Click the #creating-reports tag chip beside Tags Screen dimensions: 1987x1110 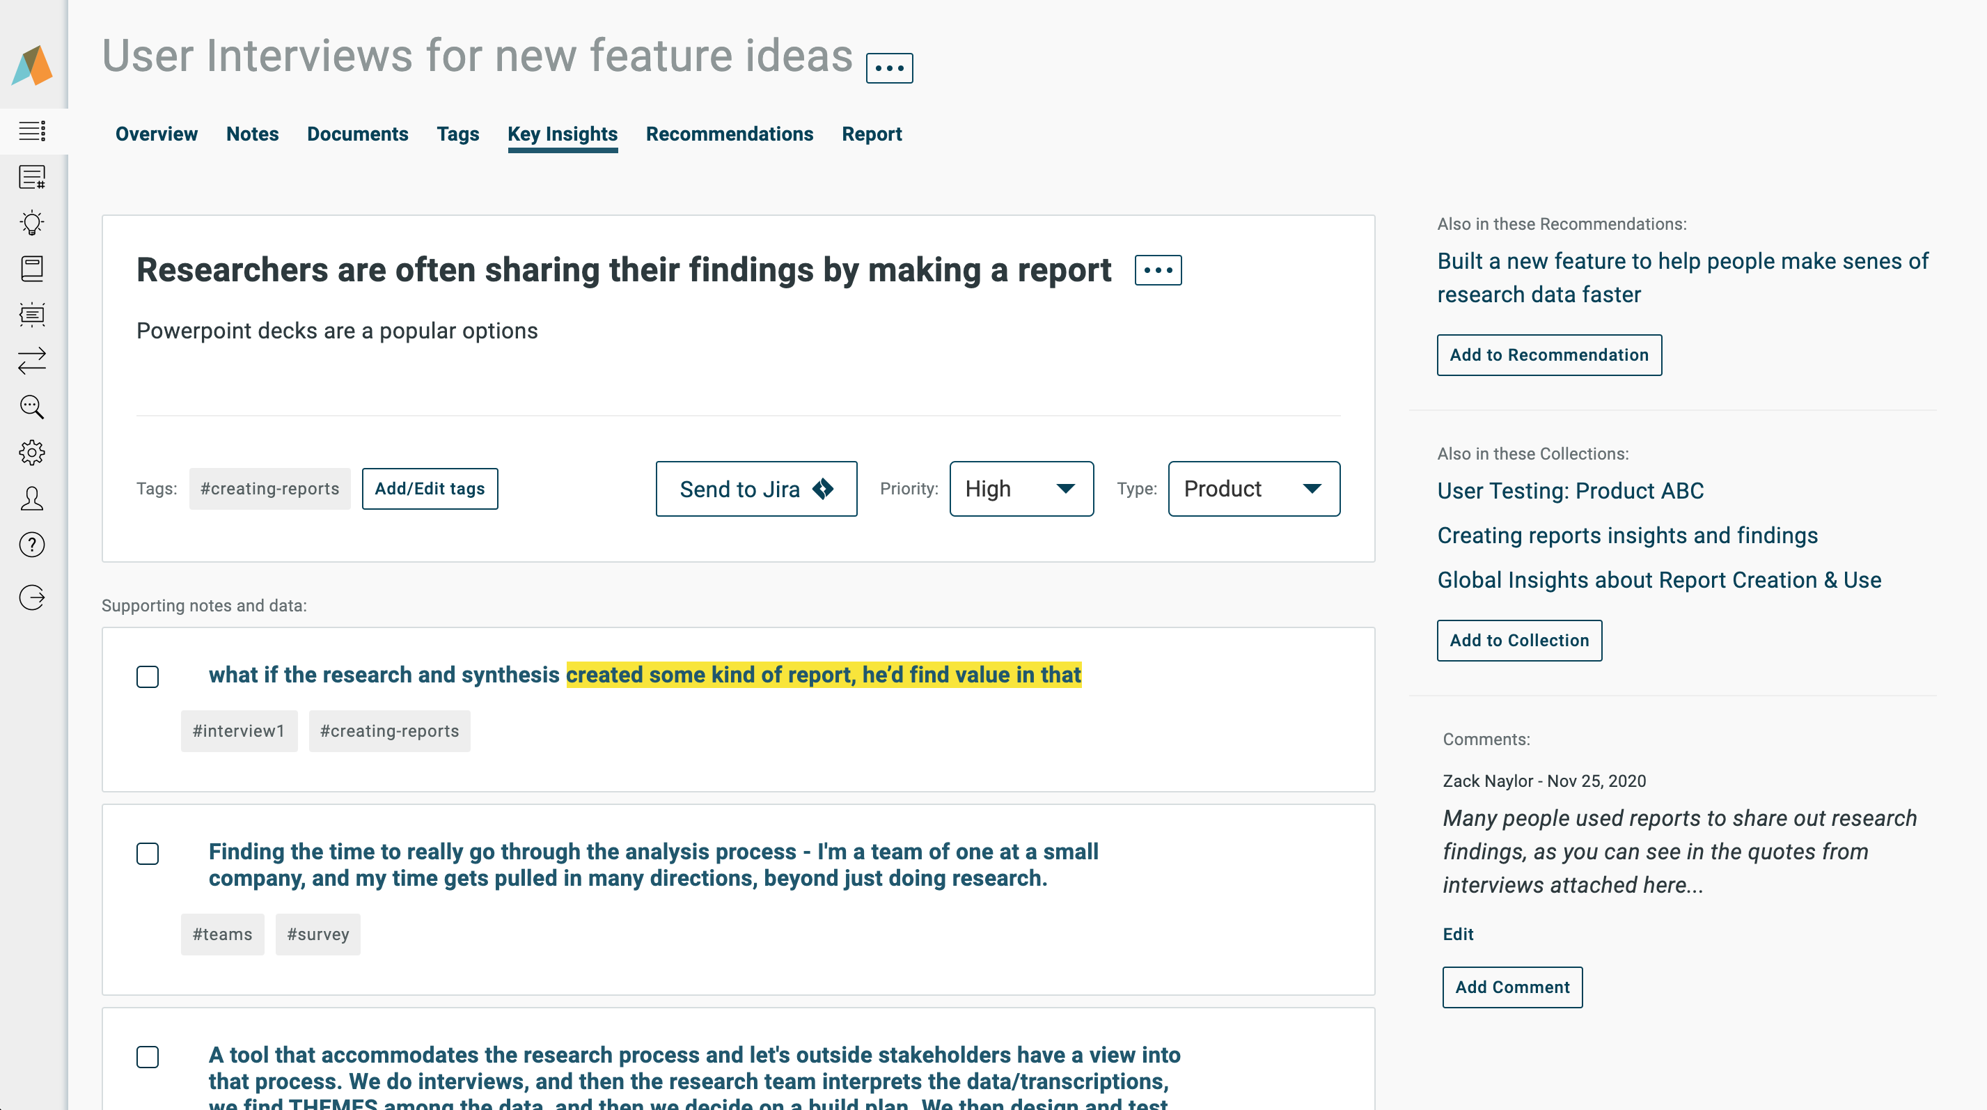click(269, 488)
